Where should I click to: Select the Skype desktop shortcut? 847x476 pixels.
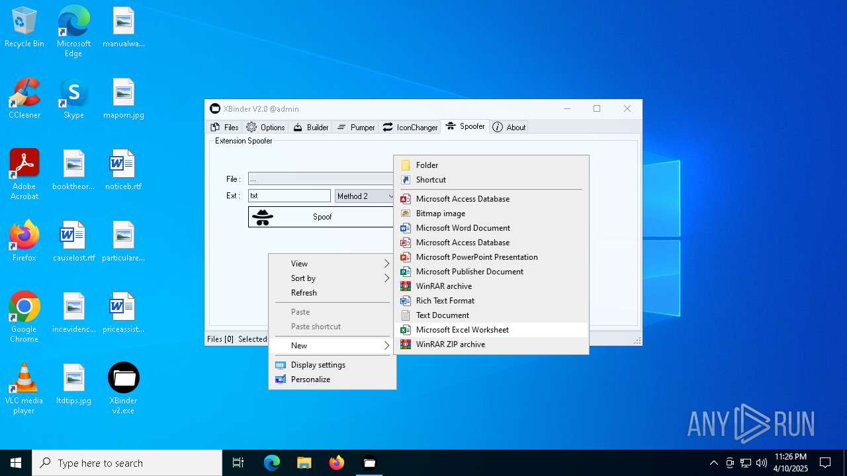coord(73,99)
